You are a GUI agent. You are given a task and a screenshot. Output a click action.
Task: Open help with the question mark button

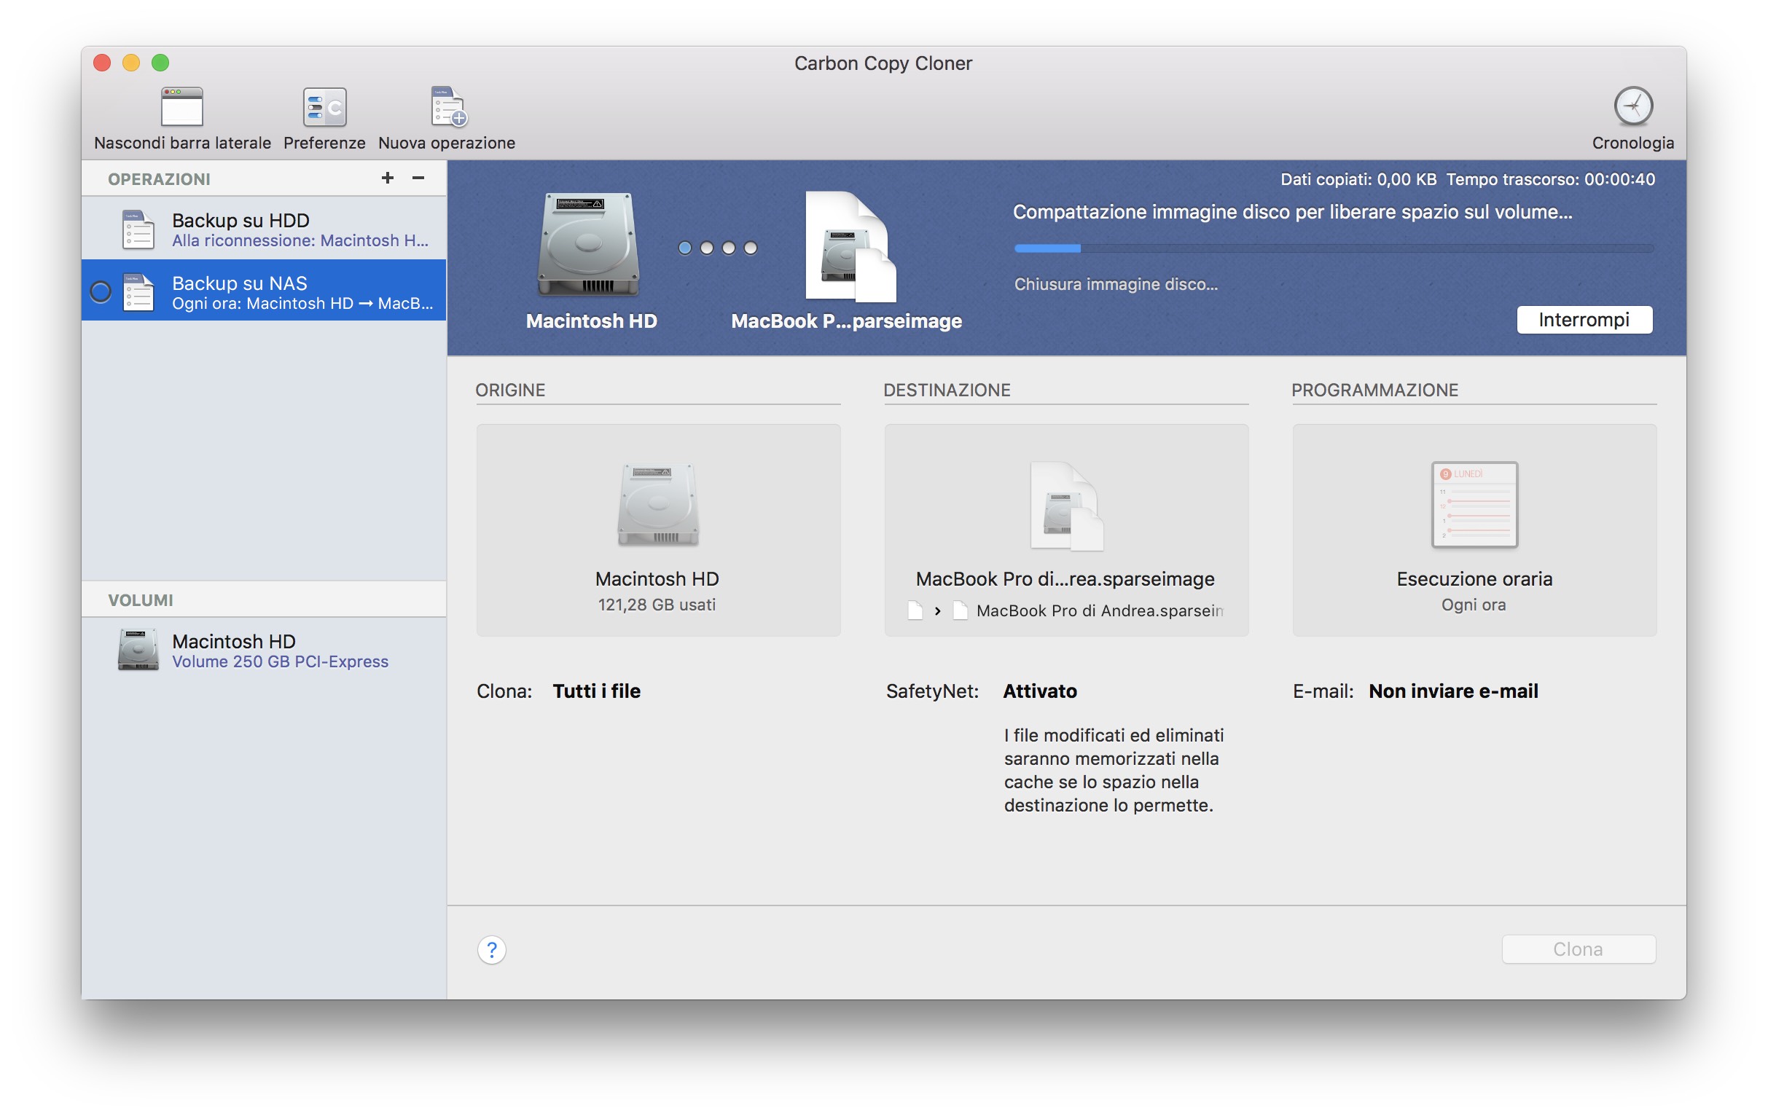tap(492, 950)
